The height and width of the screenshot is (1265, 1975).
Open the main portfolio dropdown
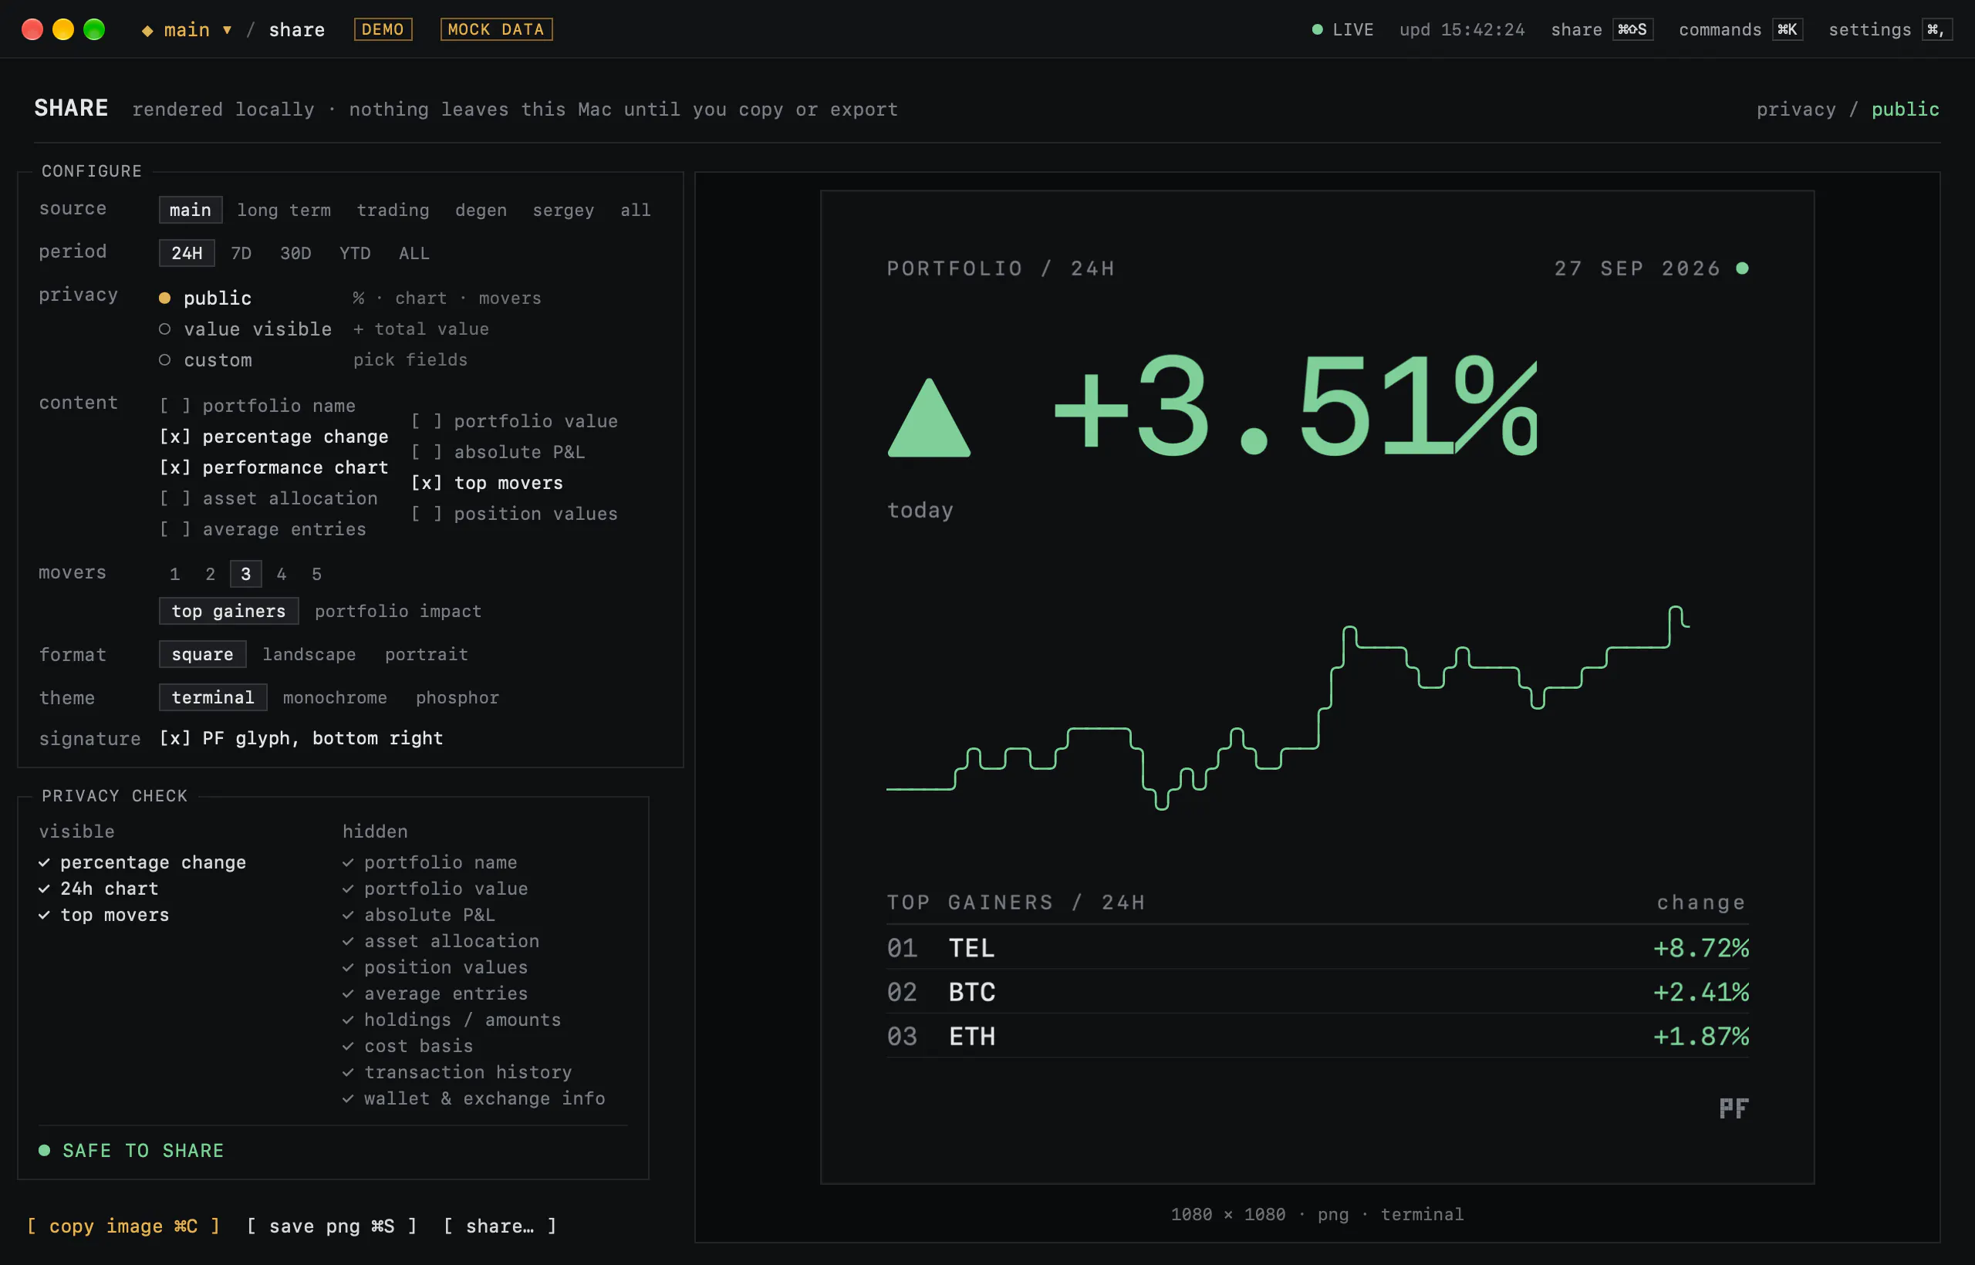tap(187, 29)
